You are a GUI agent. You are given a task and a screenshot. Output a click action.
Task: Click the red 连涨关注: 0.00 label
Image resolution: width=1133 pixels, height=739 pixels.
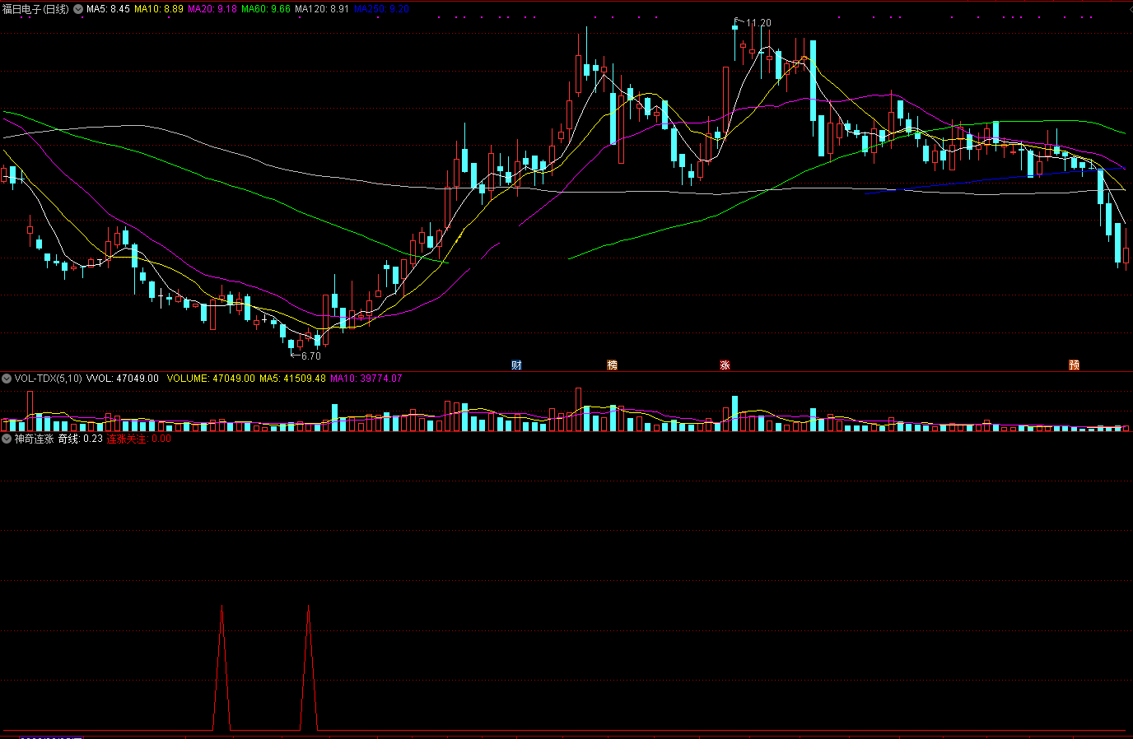(139, 439)
